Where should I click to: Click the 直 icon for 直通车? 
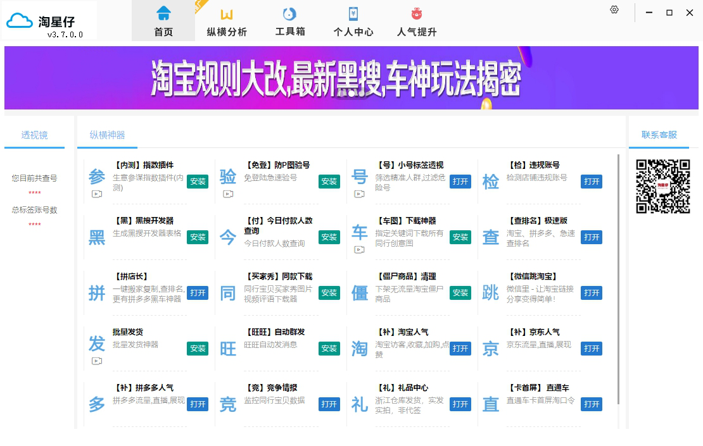[x=491, y=404]
